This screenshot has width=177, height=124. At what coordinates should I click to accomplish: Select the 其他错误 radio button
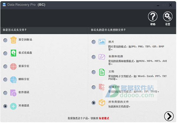pyautogui.click(x=5, y=106)
